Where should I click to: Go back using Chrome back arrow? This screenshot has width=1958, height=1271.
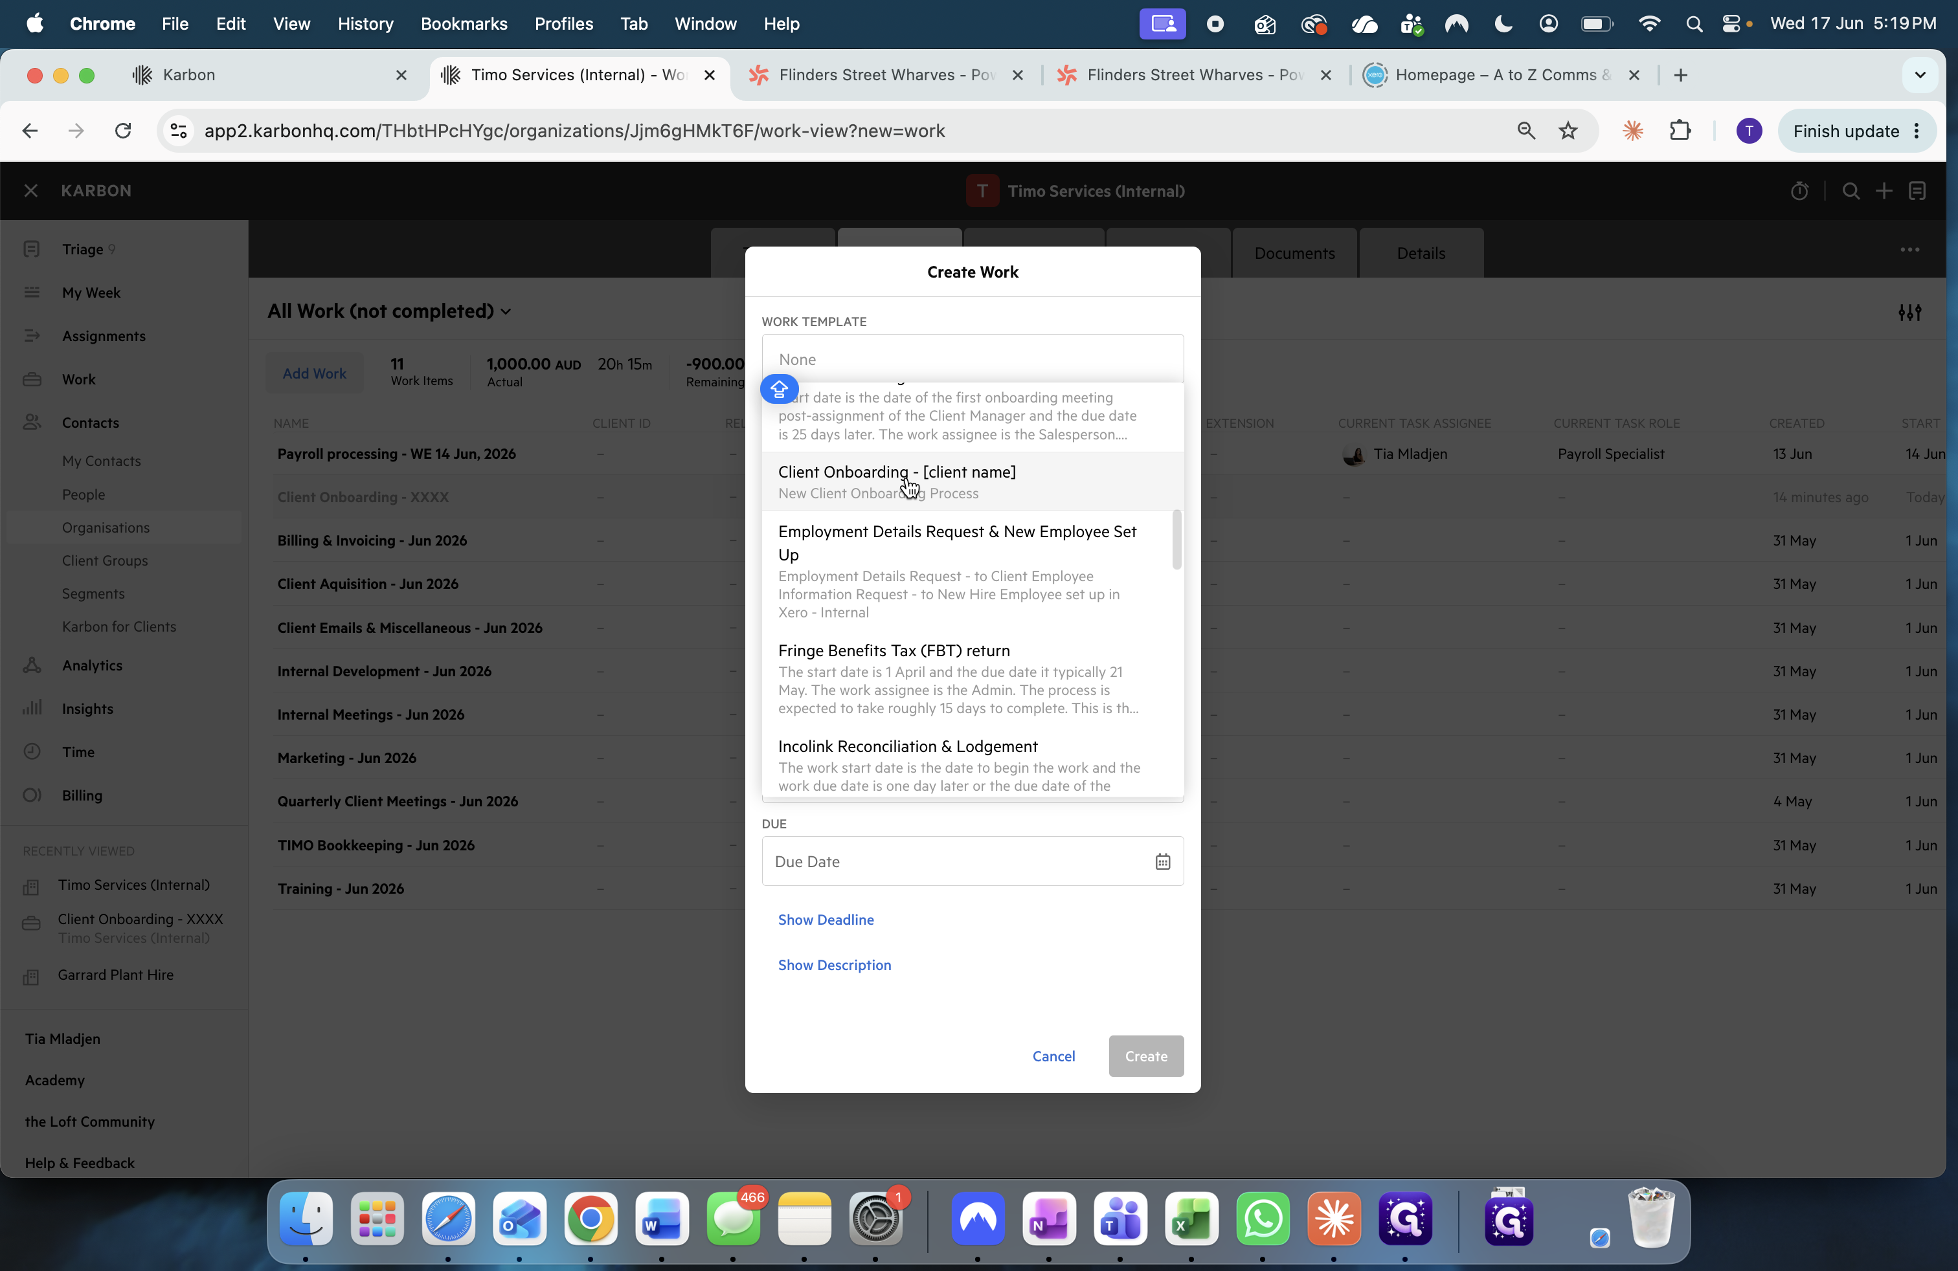point(30,131)
